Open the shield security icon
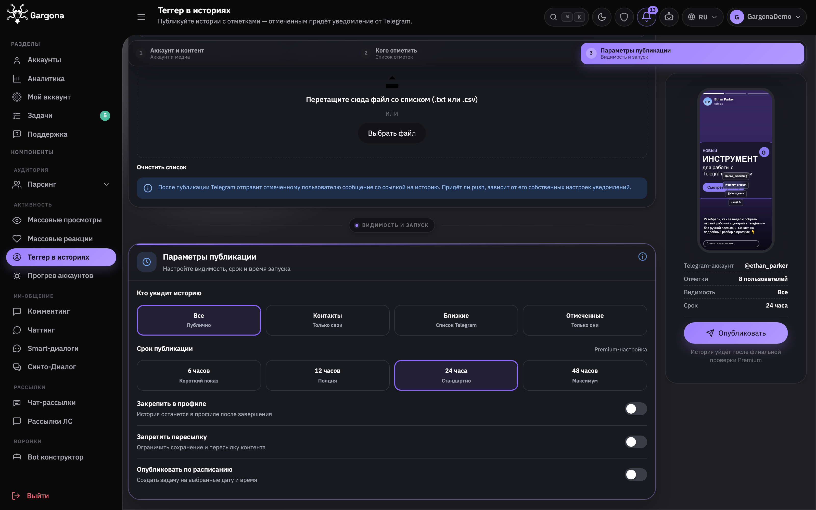This screenshot has width=816, height=510. pos(624,17)
